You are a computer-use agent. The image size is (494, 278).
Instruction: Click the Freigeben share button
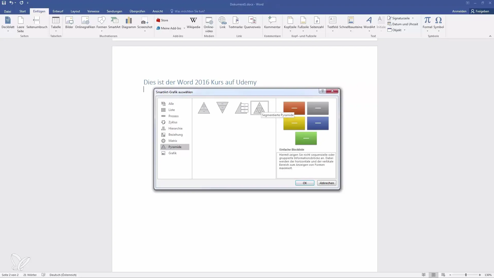tap(480, 11)
